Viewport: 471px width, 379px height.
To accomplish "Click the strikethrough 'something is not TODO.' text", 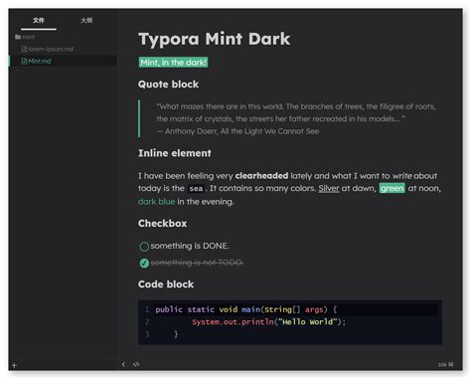I will tap(197, 263).
